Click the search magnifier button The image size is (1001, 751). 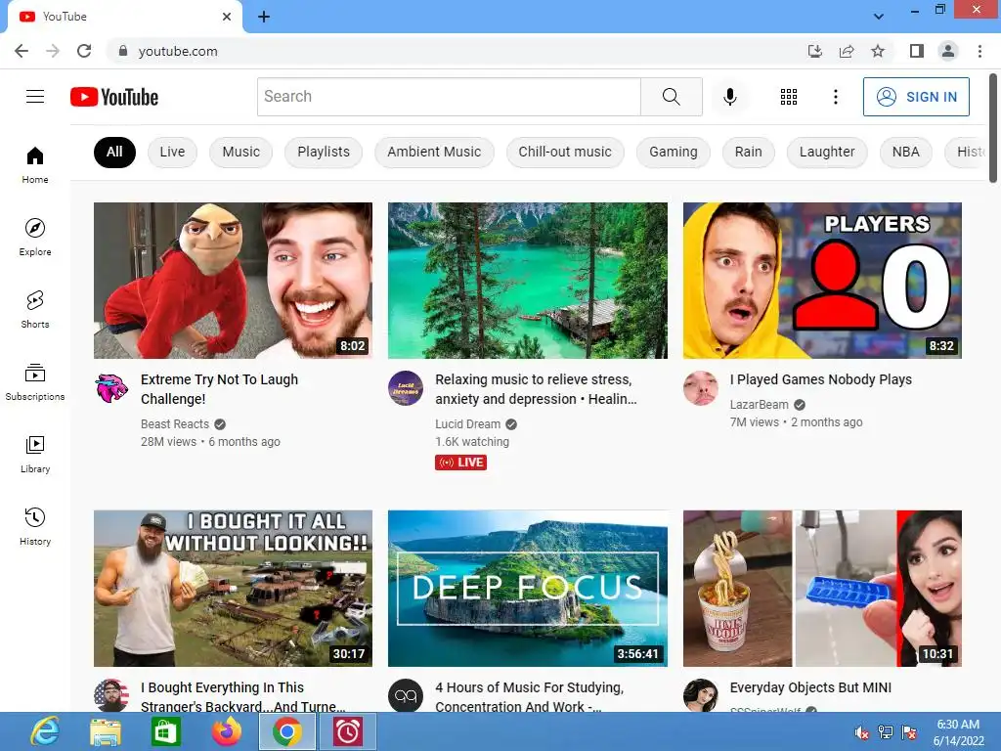click(x=671, y=97)
